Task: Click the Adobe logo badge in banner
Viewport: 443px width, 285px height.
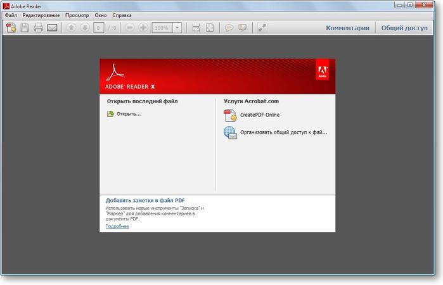Action: point(322,70)
